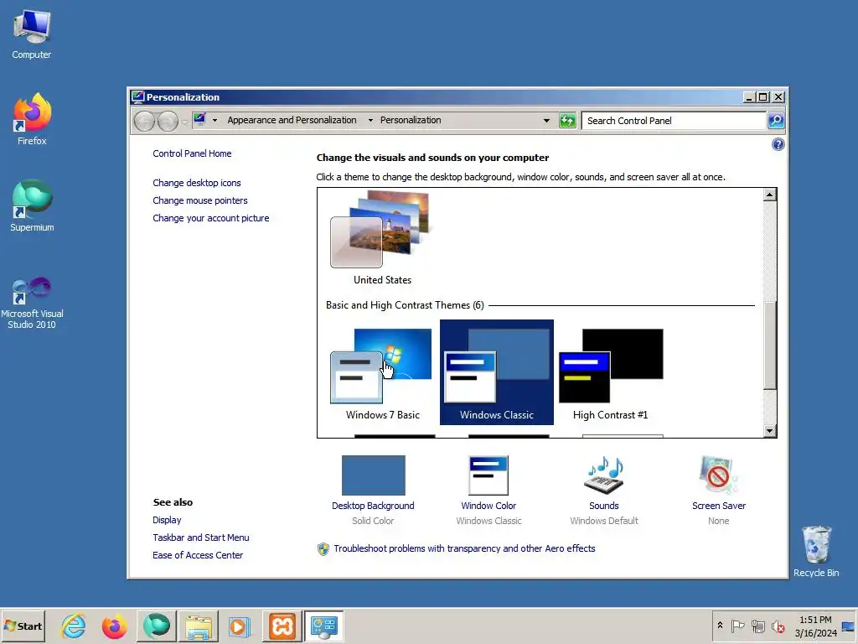This screenshot has height=644, width=858.
Task: Select the Control Panel taskbar button
Action: tap(324, 626)
